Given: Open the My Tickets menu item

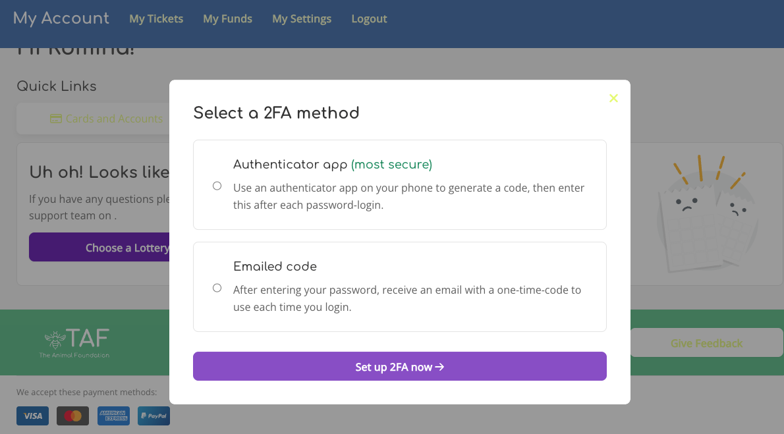Looking at the screenshot, I should pos(156,19).
